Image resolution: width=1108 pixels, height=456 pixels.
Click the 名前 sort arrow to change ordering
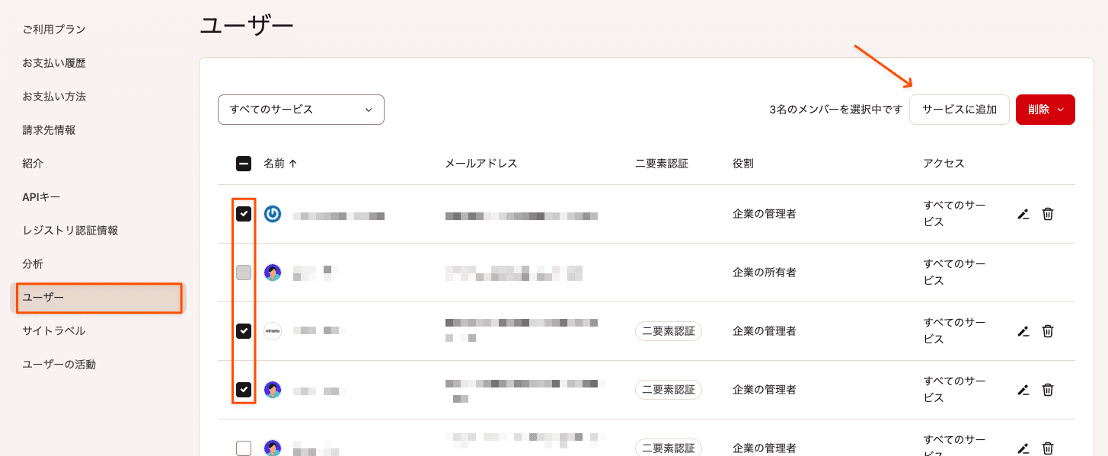pyautogui.click(x=292, y=162)
